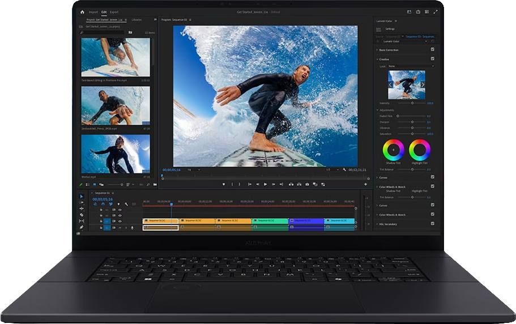The width and height of the screenshot is (516, 324).
Task: Open the Lumetri Color effect dropdown
Action: [405, 41]
